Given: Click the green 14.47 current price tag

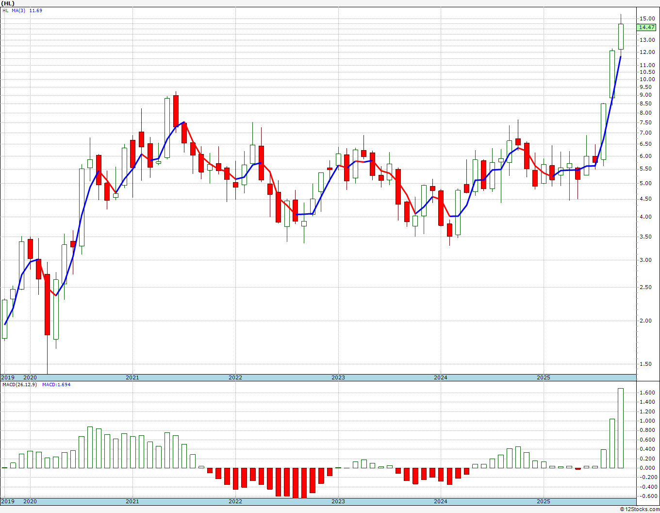Looking at the screenshot, I should click(x=647, y=28).
